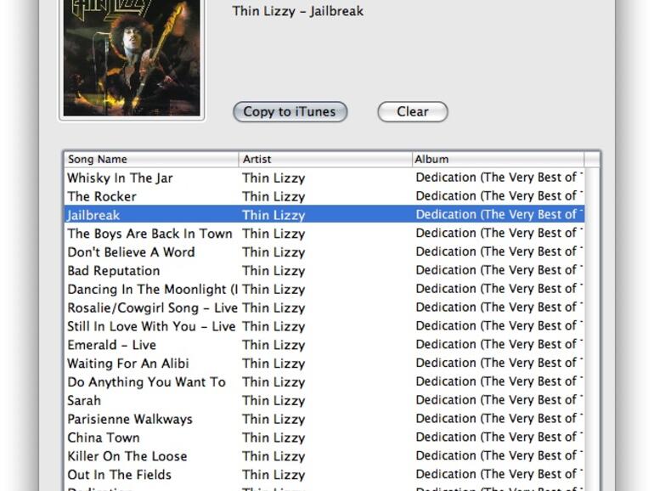Select The Boys Are Back In Town
Viewport: 654px width, 491px height.
coord(324,234)
